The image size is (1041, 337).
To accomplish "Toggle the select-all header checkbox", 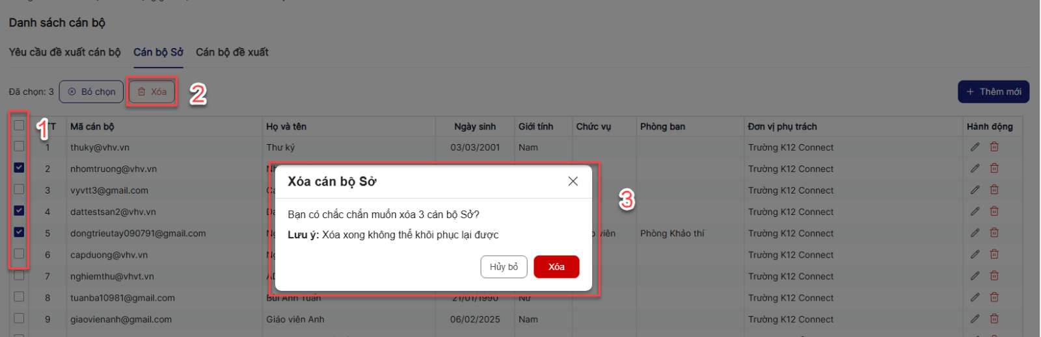I will point(19,125).
